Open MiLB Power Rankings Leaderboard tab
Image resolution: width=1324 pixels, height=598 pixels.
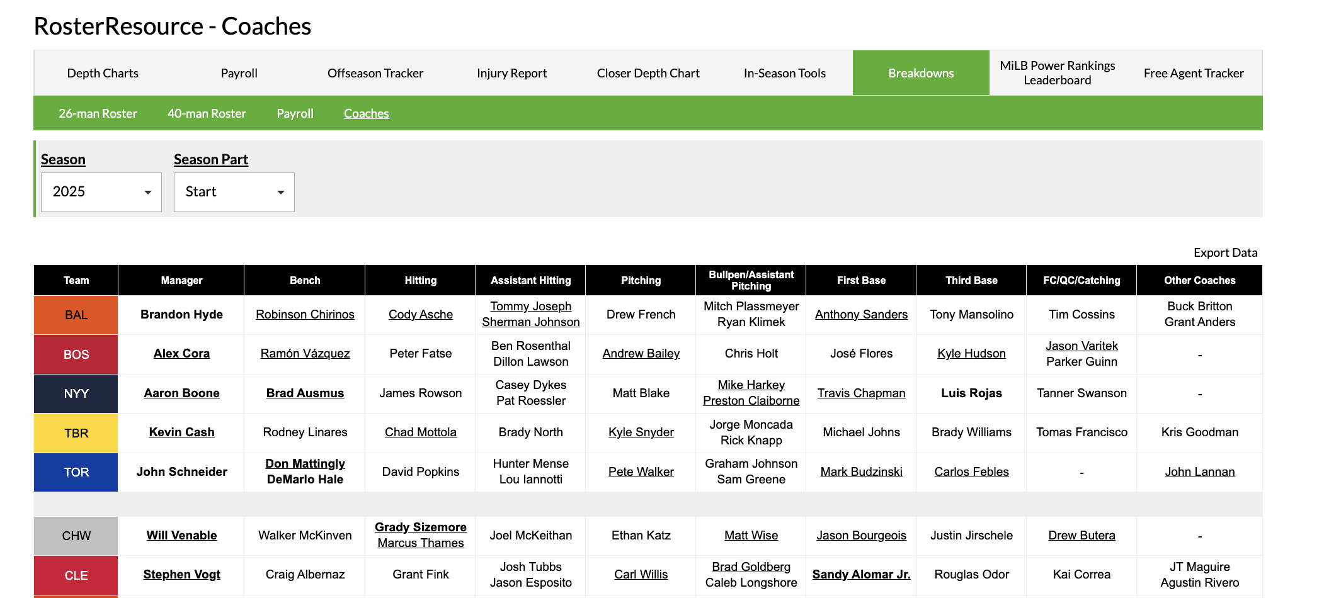point(1057,73)
